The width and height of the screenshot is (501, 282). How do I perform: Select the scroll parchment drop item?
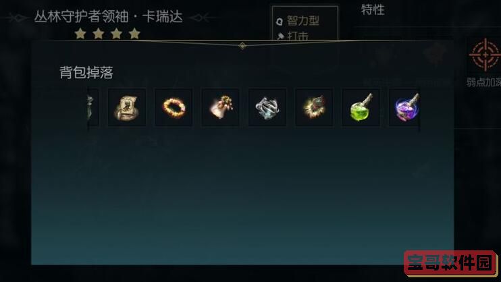tap(126, 108)
